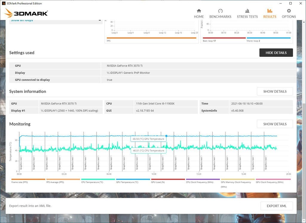
Task: Click the 3DMark logo
Action: (x=26, y=13)
